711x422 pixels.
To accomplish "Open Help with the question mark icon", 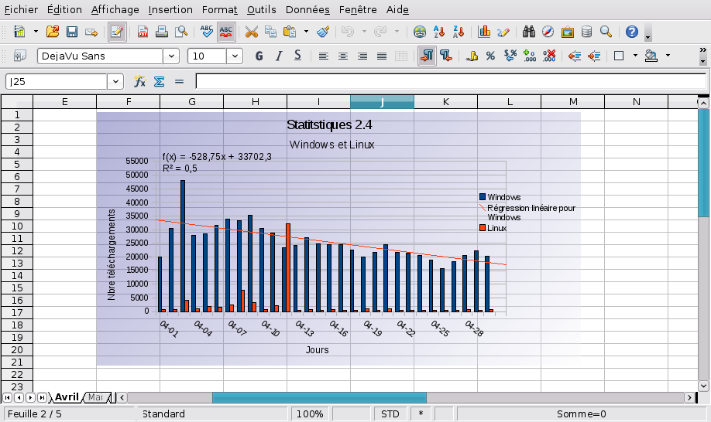I will 632,32.
